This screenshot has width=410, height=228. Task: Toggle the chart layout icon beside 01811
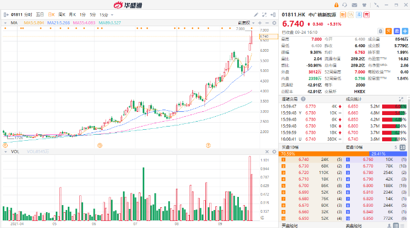(6, 14)
